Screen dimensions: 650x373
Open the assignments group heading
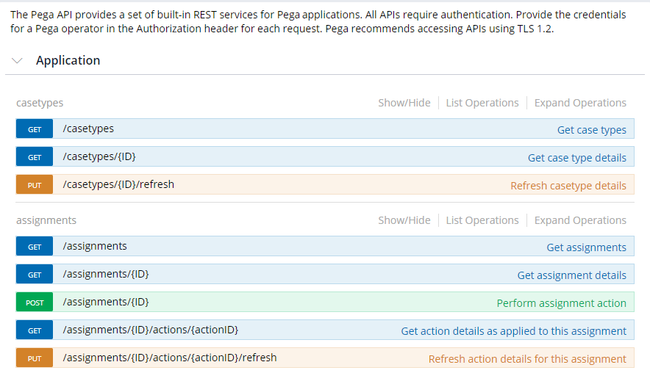pos(46,220)
